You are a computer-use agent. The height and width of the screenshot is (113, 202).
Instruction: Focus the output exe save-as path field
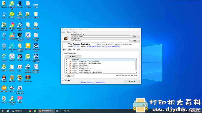tap(100, 41)
